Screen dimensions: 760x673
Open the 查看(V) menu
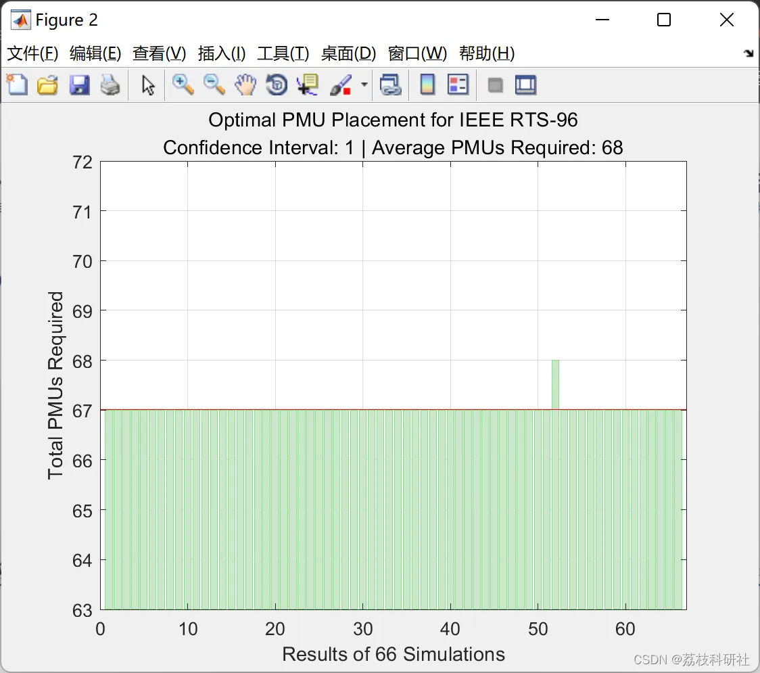pyautogui.click(x=160, y=53)
